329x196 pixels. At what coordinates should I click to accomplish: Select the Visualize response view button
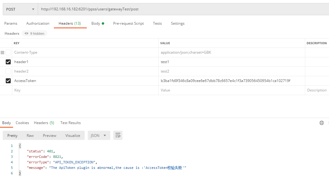(x=73, y=135)
